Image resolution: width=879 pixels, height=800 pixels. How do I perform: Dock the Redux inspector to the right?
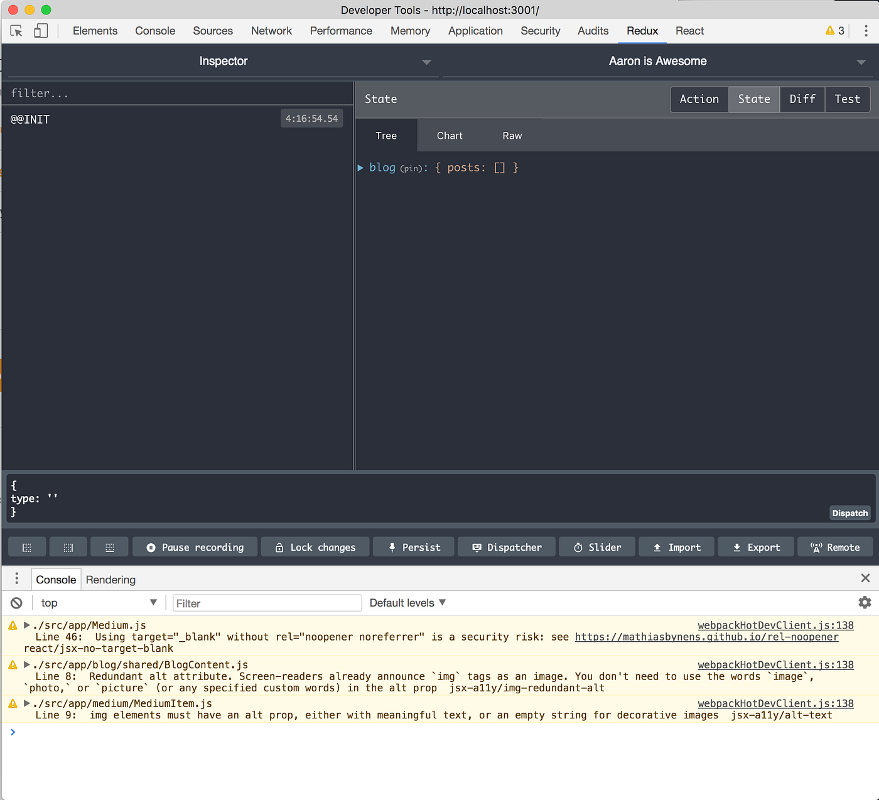[x=68, y=546]
